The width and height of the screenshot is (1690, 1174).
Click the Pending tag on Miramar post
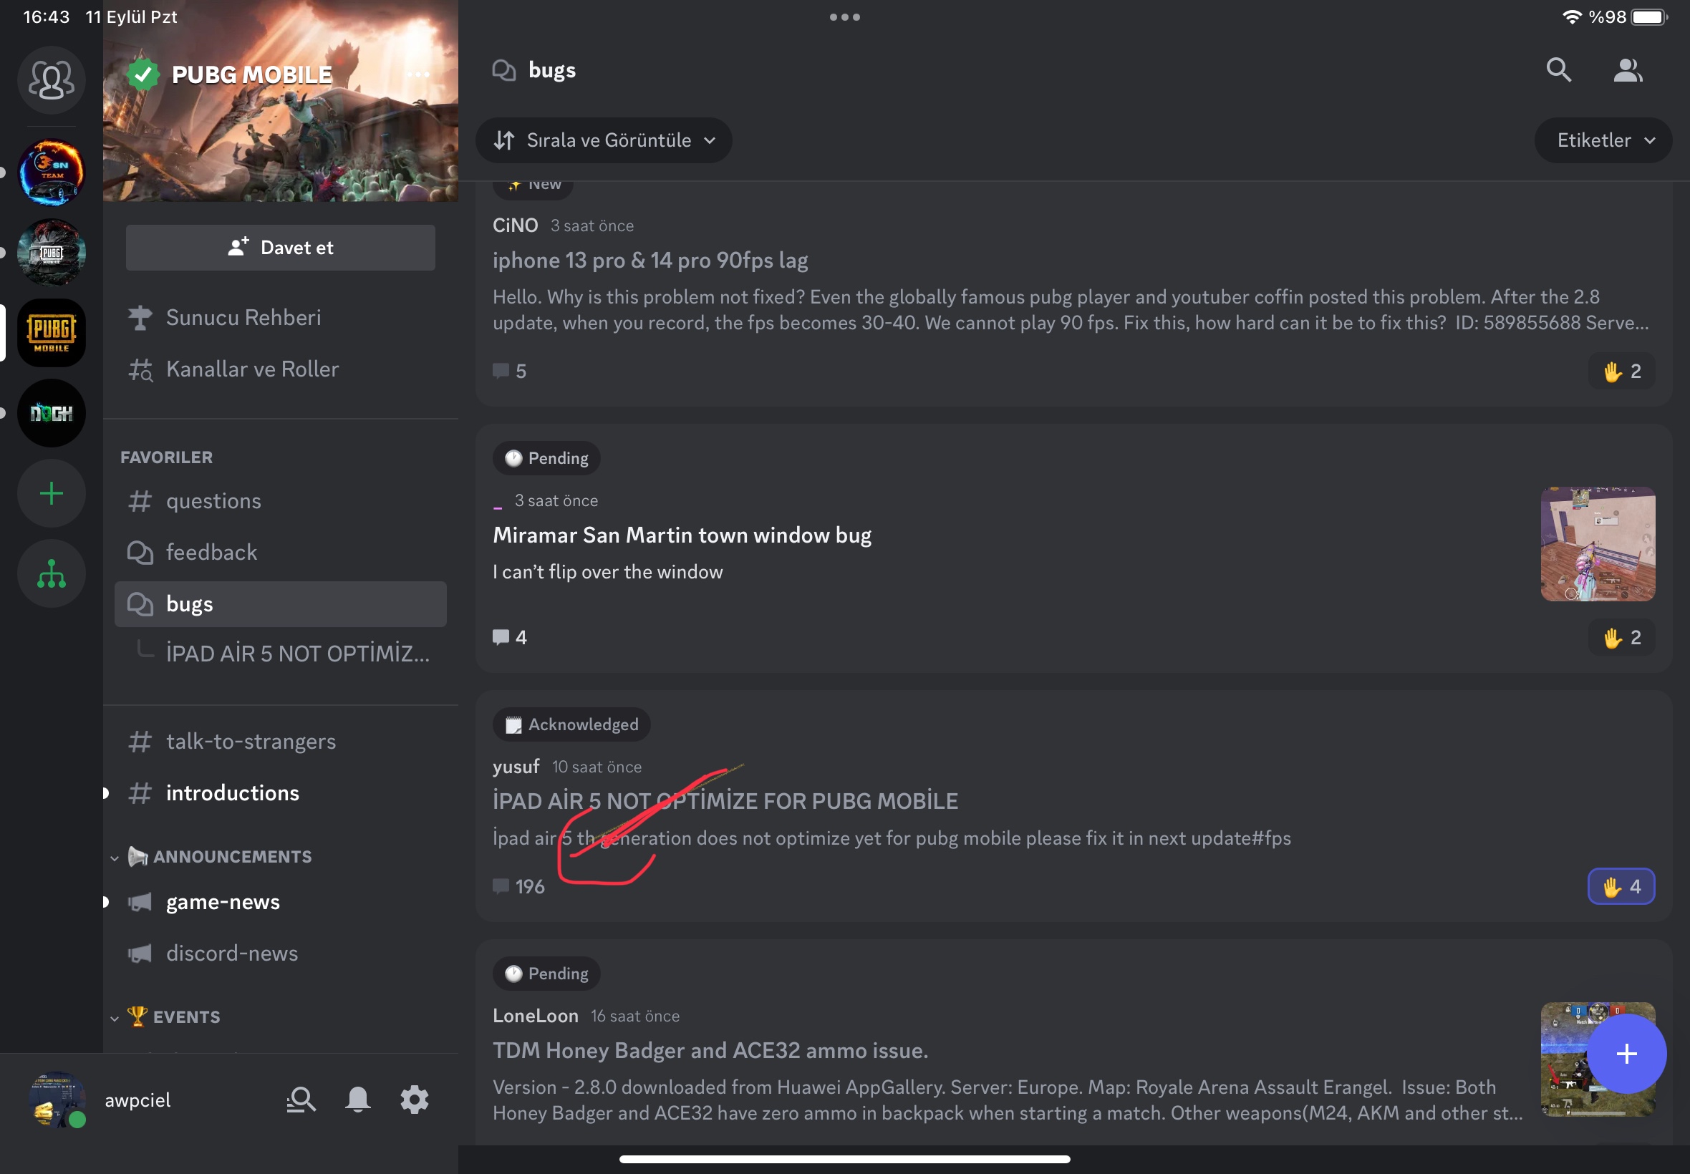click(546, 458)
